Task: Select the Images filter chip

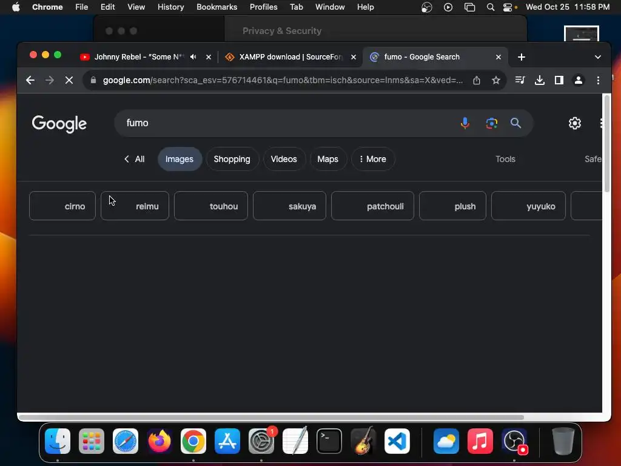Action: click(180, 160)
